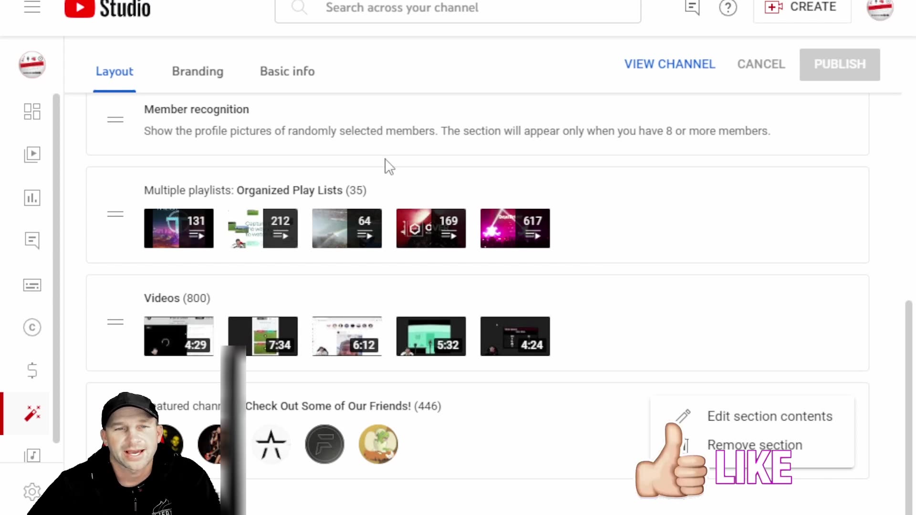
Task: Select Remove section from the menu
Action: 754,444
